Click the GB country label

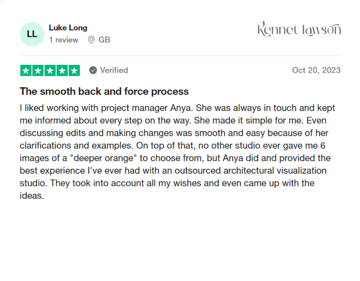point(104,40)
